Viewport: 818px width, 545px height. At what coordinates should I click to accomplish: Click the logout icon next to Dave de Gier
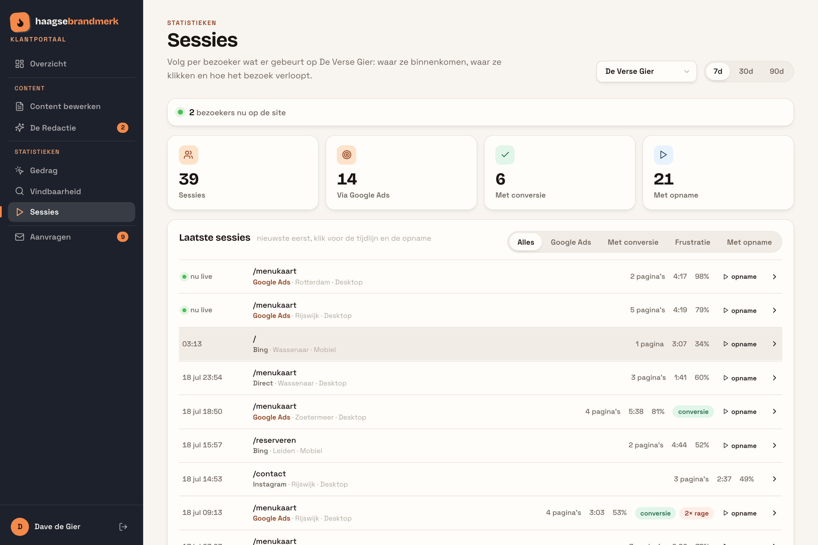(123, 527)
